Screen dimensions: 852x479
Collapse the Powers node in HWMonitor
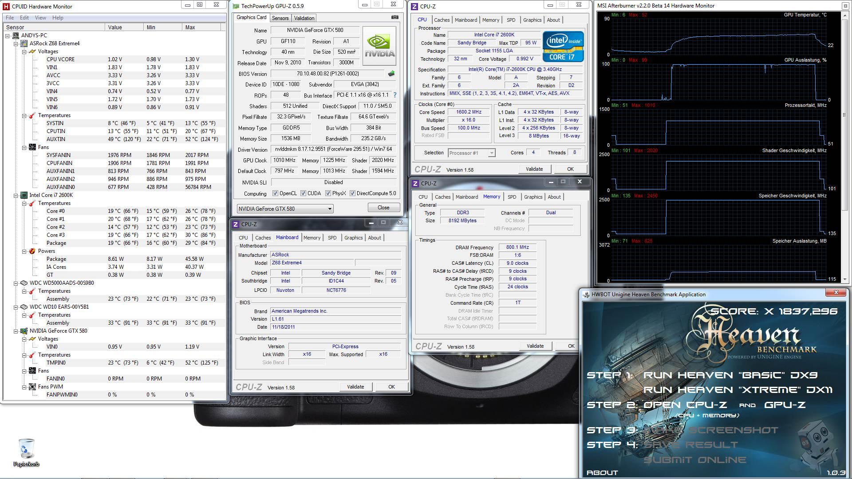tap(24, 251)
